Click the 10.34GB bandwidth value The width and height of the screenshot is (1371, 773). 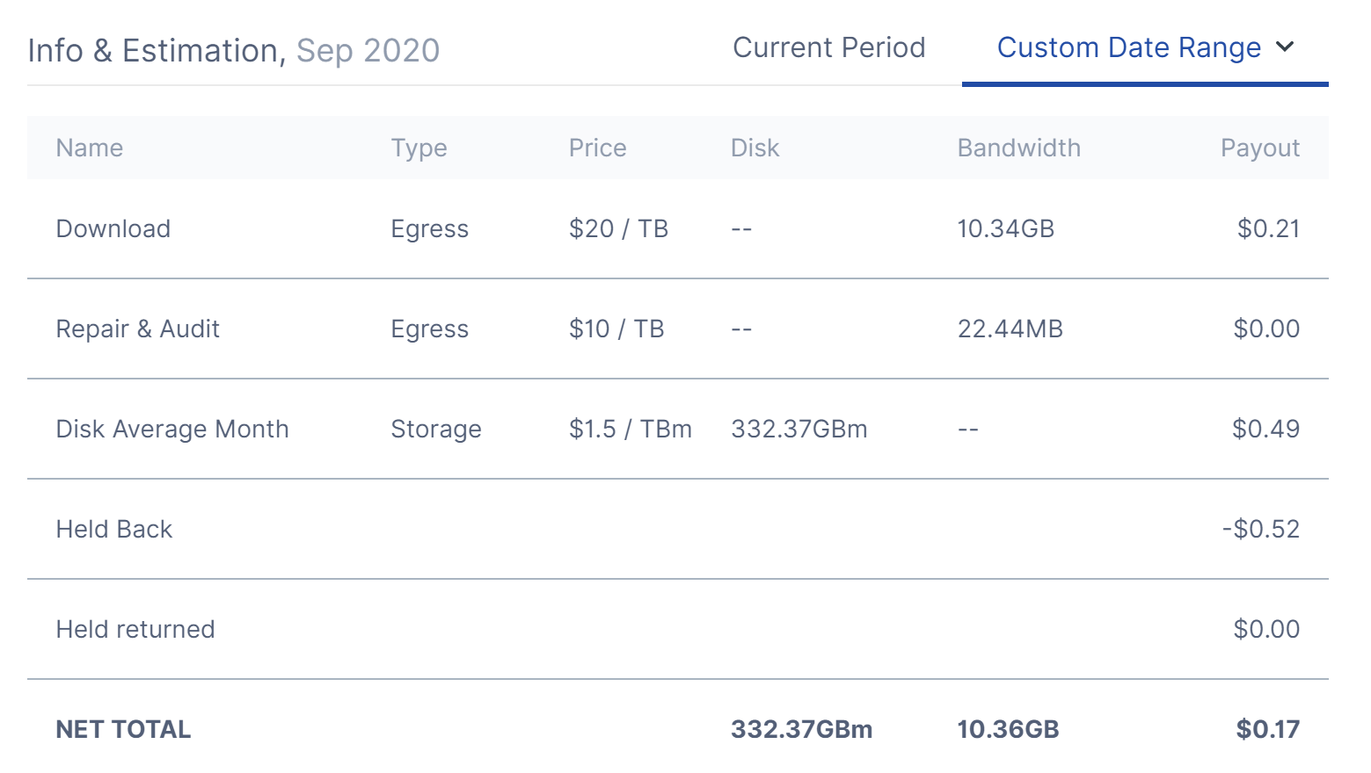tap(1005, 228)
